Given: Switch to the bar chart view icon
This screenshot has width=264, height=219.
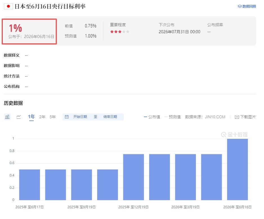Looking at the screenshot, I should (7, 117).
